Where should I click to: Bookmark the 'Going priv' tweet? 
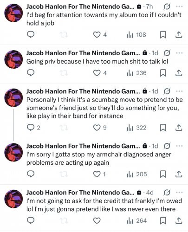(x=163, y=73)
